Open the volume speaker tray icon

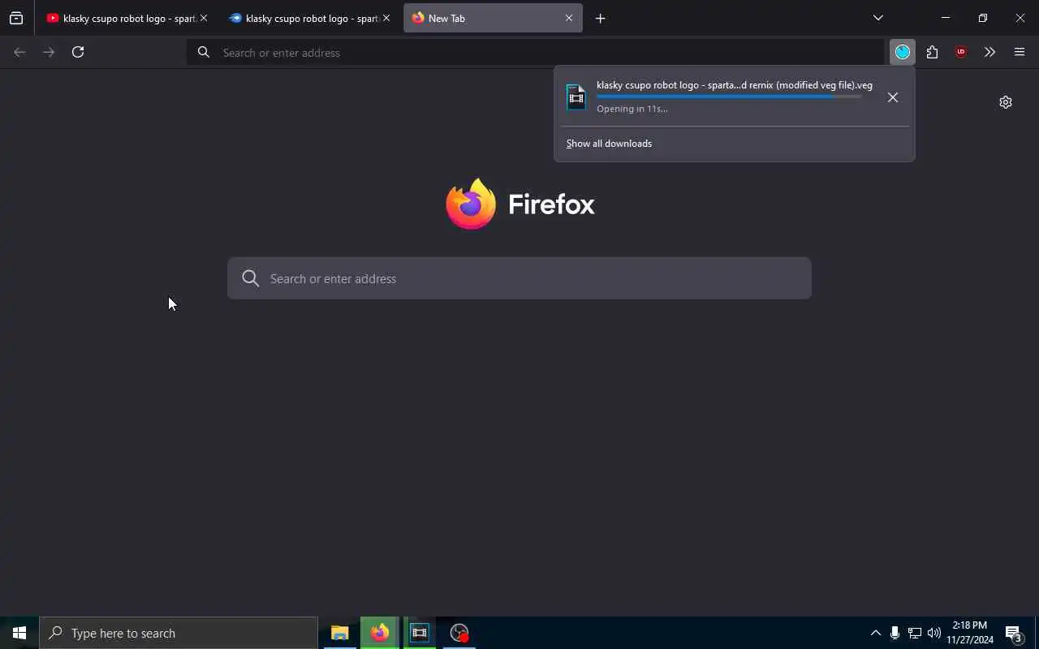click(934, 633)
